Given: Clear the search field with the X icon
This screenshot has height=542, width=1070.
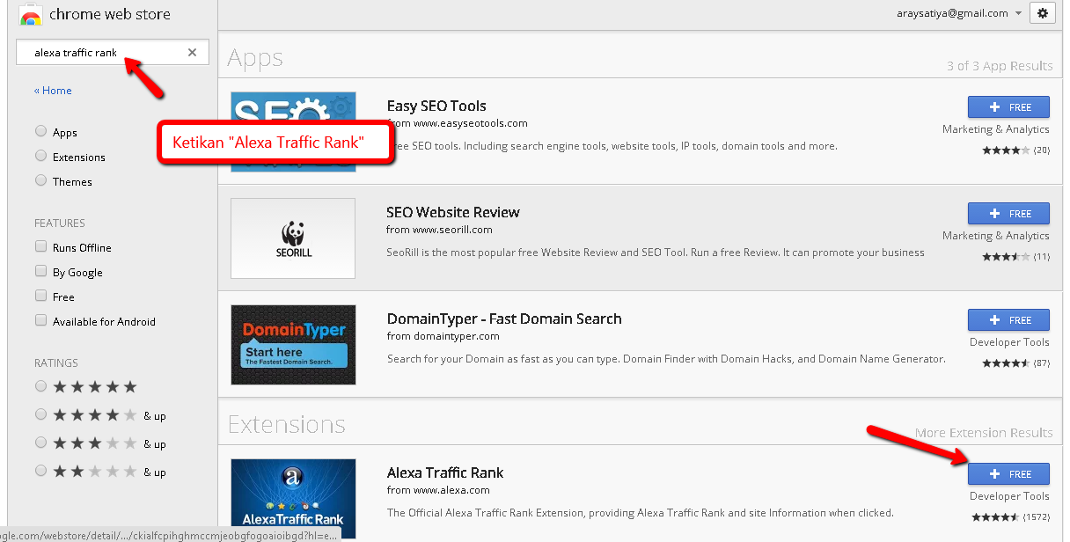Looking at the screenshot, I should point(192,52).
